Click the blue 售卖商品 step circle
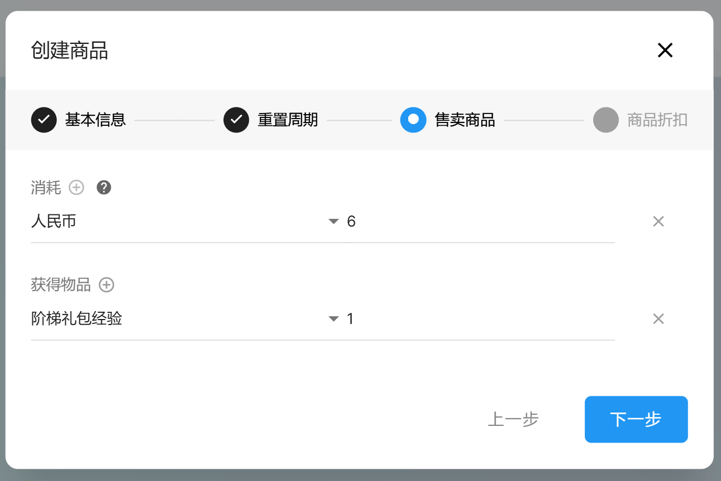The width and height of the screenshot is (721, 481). tap(413, 120)
